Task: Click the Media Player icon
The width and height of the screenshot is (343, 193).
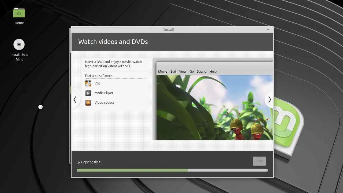Action: click(x=88, y=93)
